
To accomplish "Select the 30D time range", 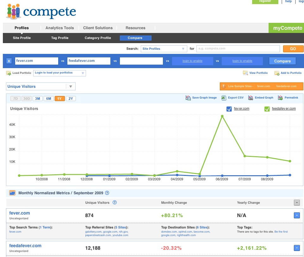I will coord(27,99).
